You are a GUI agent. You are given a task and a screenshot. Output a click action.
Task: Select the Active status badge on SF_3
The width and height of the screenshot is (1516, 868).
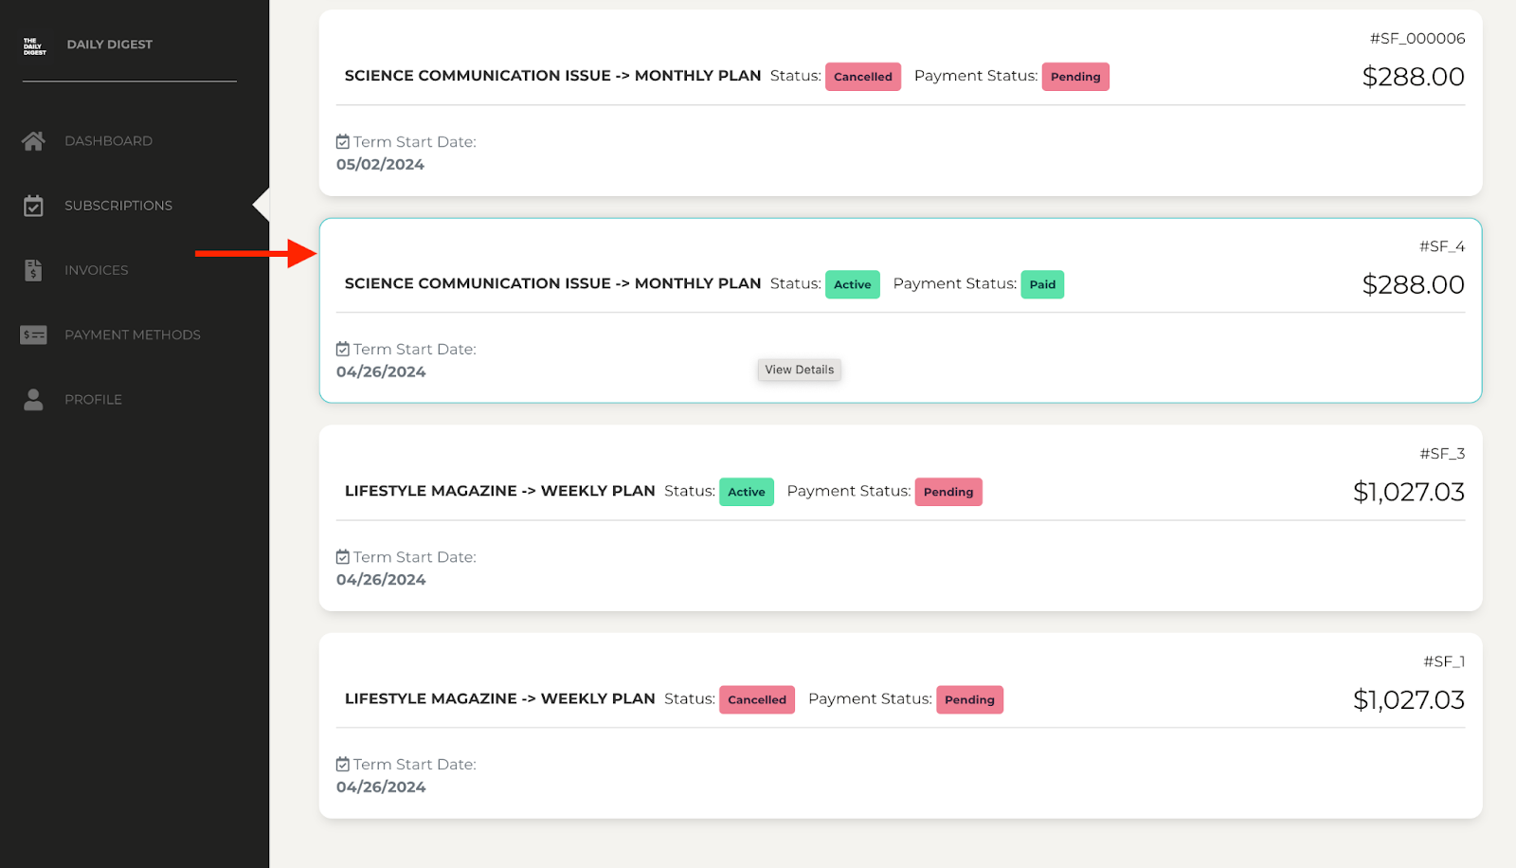tap(746, 491)
